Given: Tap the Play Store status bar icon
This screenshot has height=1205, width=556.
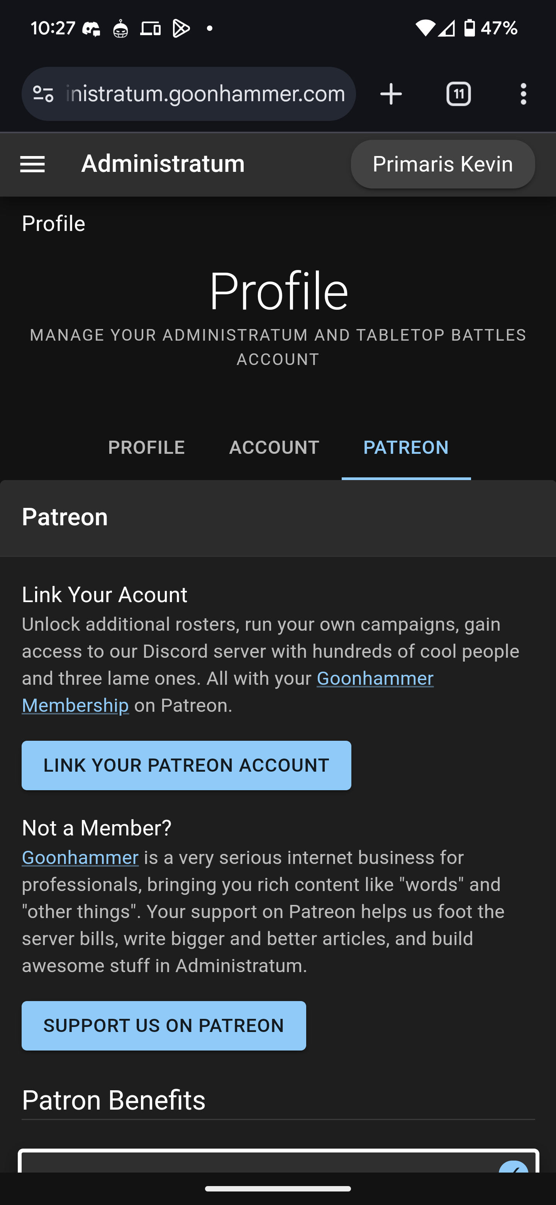Looking at the screenshot, I should coord(181,29).
